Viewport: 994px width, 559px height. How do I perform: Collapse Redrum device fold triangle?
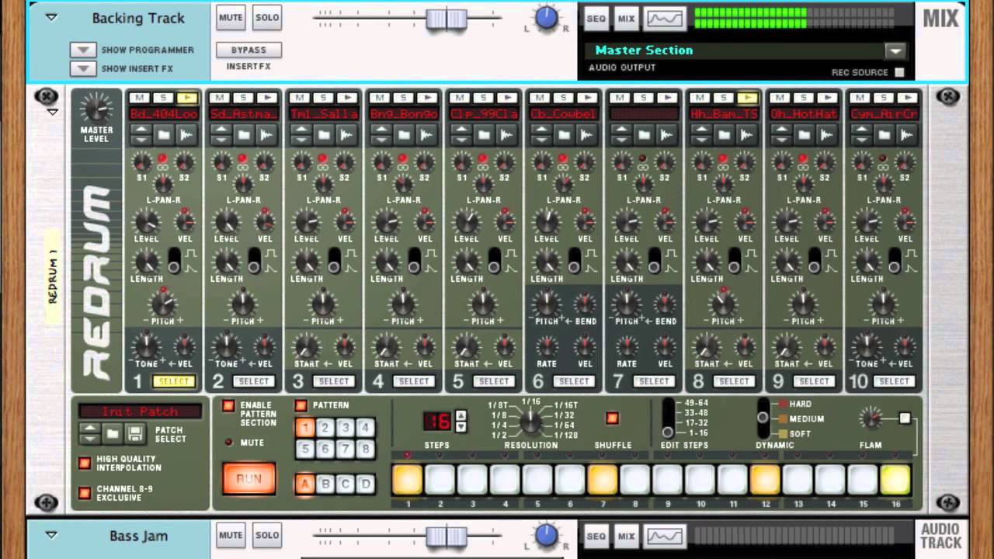[x=53, y=113]
